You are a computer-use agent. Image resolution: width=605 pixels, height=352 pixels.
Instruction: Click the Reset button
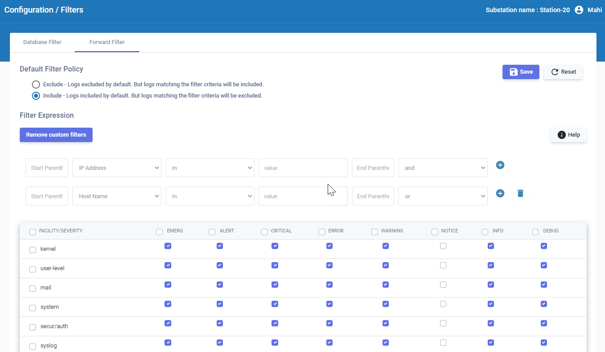click(x=563, y=72)
